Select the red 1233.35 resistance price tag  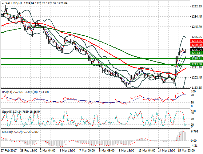pyautogui.click(x=196, y=41)
